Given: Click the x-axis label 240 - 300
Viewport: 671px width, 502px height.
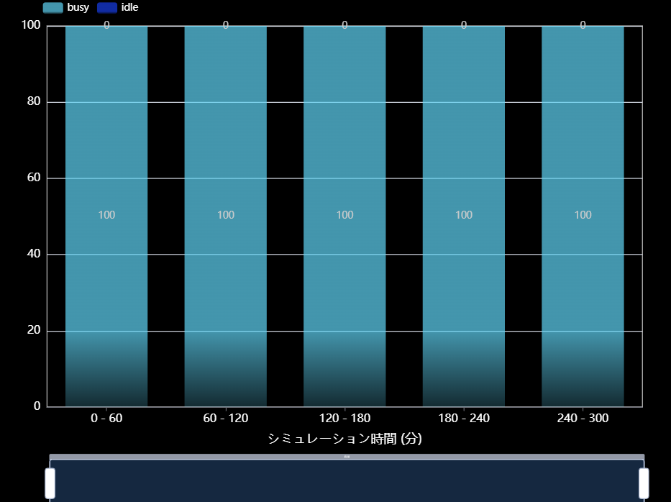Looking at the screenshot, I should pos(583,419).
